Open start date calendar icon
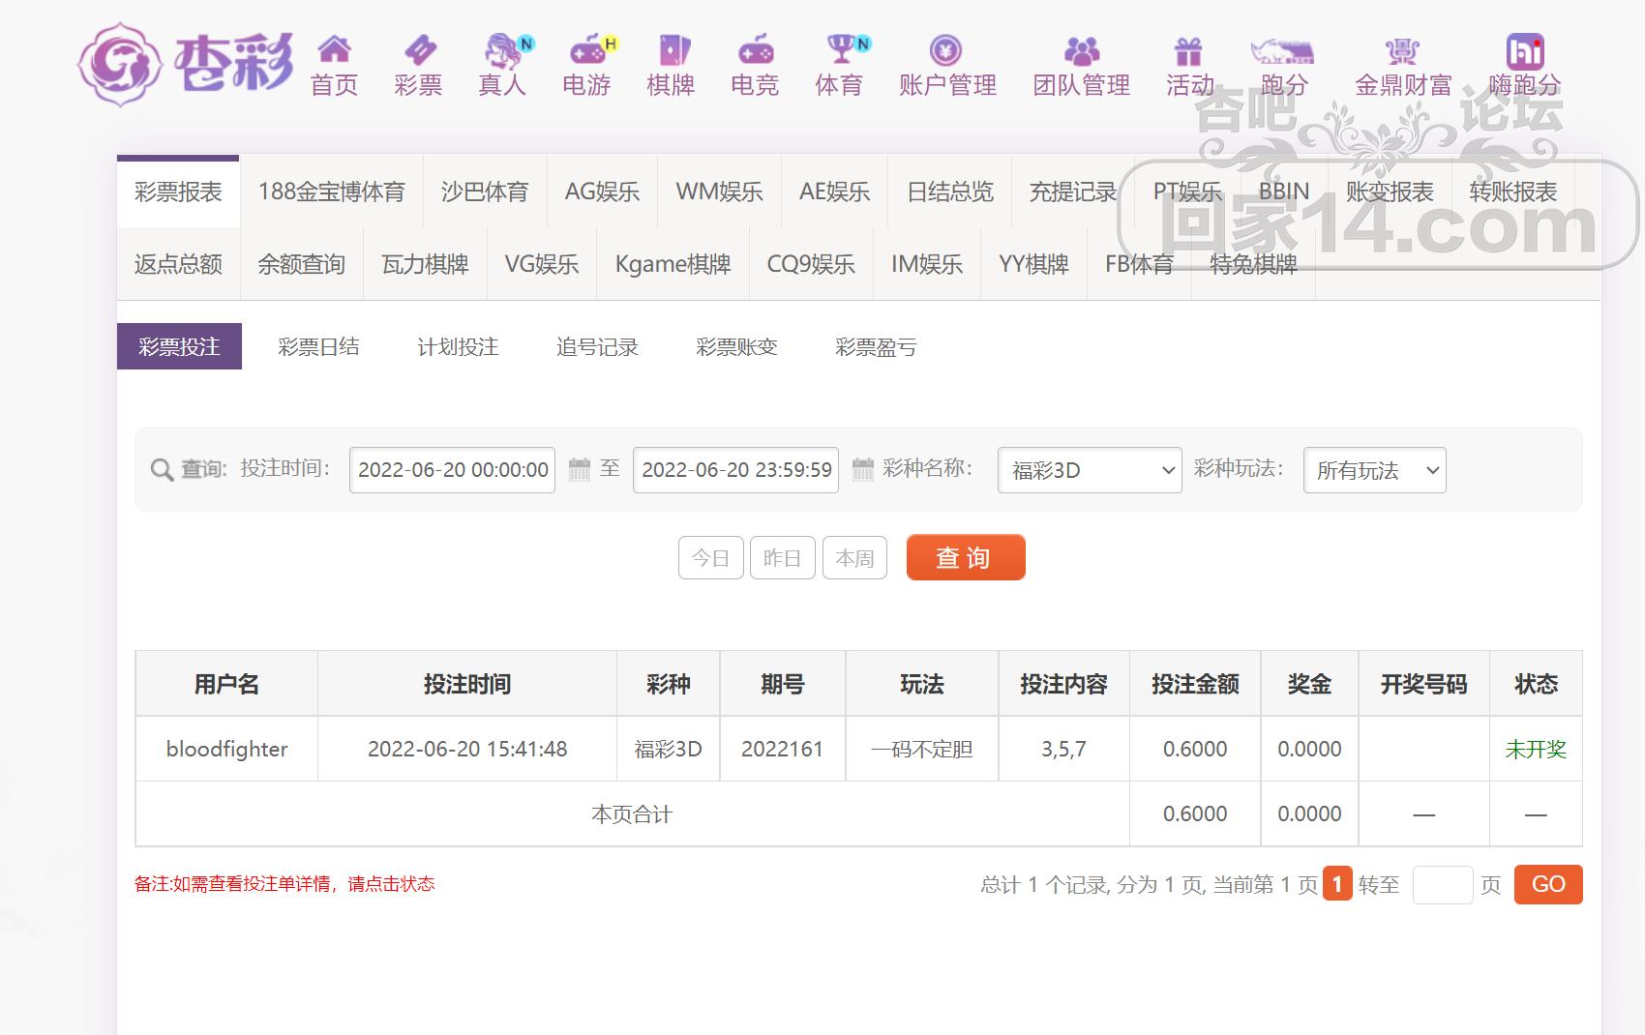1645x1035 pixels. click(579, 470)
